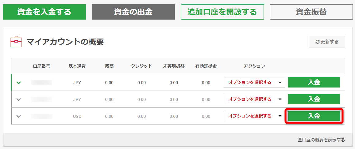Image resolution: width=355 pixels, height=149 pixels.
Task: Expand the second JPY account row chevron
Action: (x=19, y=99)
